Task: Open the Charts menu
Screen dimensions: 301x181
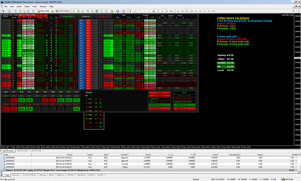Action: pyautogui.click(x=26, y=7)
